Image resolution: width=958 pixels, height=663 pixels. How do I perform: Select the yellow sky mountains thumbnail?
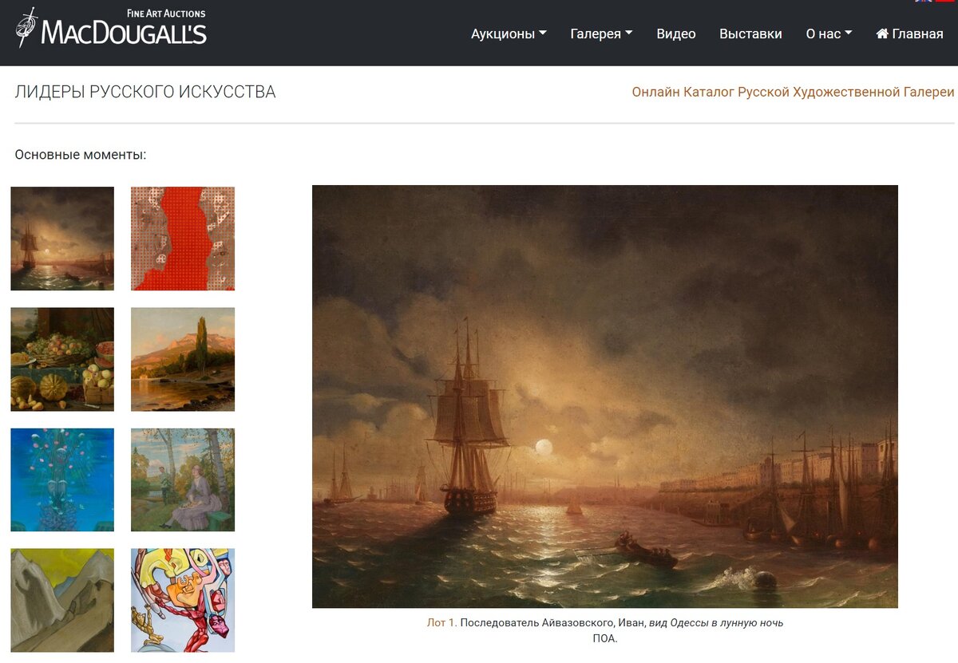click(62, 600)
